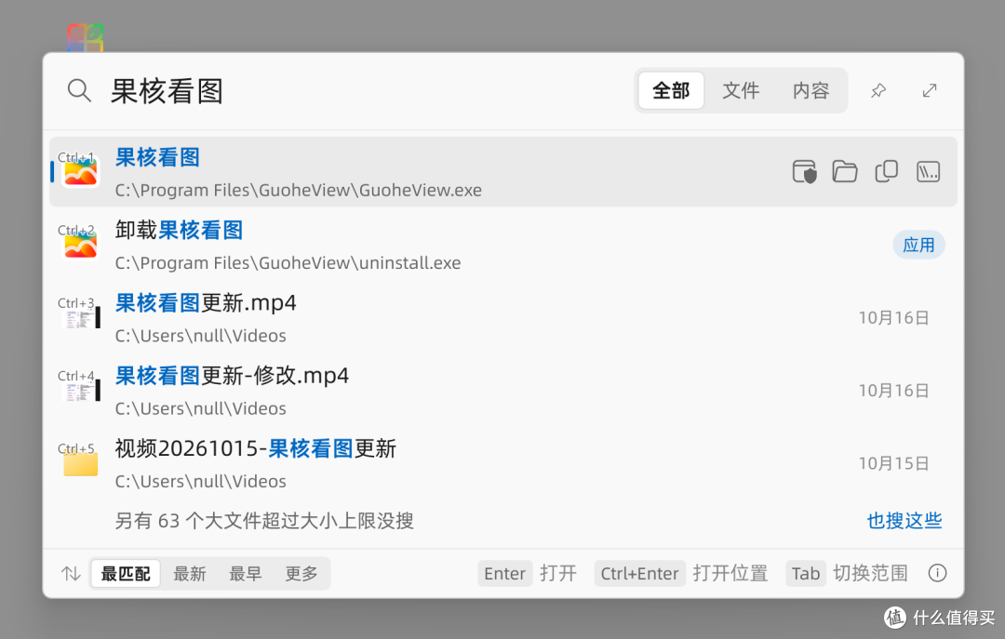Select the 卸载果核看图 result title

pos(179,230)
